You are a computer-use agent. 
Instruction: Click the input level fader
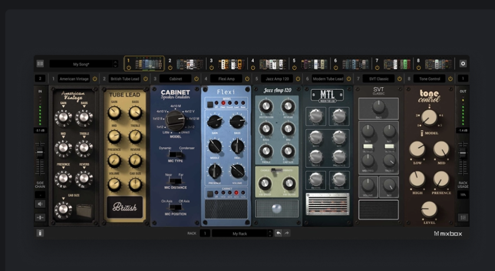click(40, 153)
